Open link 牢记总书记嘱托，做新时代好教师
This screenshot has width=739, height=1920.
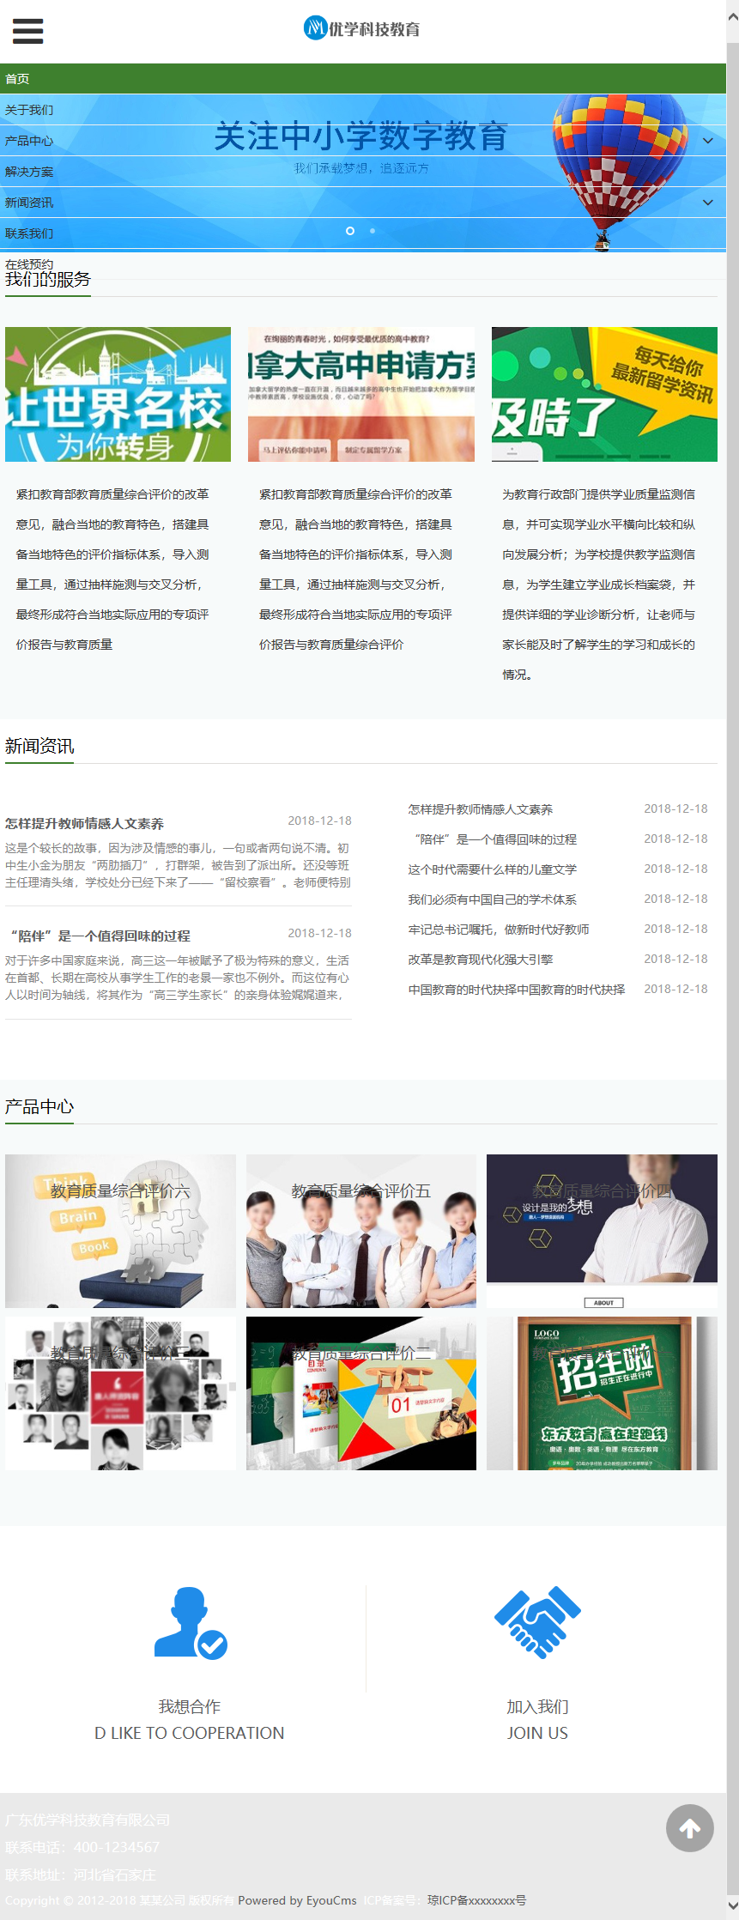499,930
